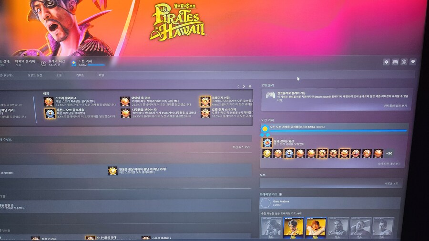Open the 와이어 훅 러버 achievement icon
Image resolution: width=429 pixels, height=241 pixels.
125,101
